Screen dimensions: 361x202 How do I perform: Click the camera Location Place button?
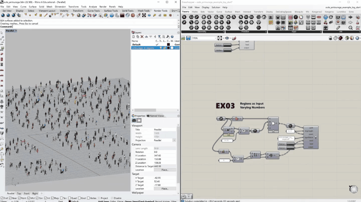165,170
